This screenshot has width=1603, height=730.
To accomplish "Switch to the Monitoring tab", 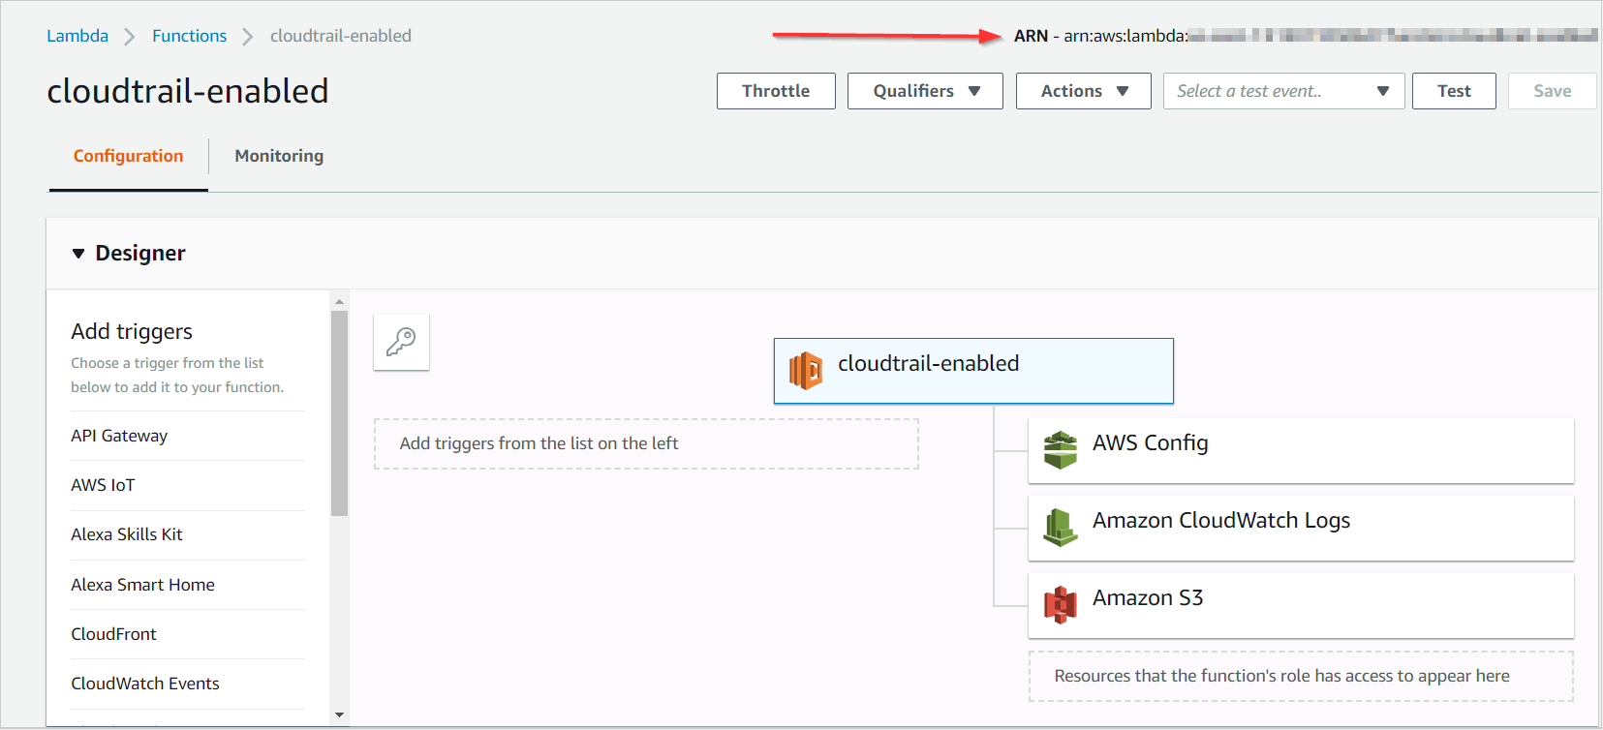I will (279, 156).
